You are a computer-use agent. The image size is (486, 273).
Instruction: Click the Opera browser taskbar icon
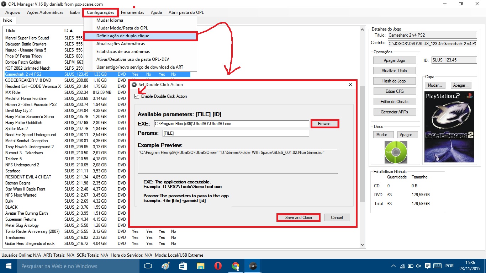tap(218, 266)
